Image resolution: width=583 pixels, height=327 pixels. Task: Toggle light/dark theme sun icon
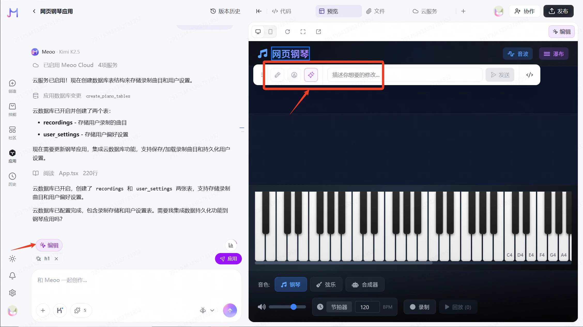pos(12,259)
